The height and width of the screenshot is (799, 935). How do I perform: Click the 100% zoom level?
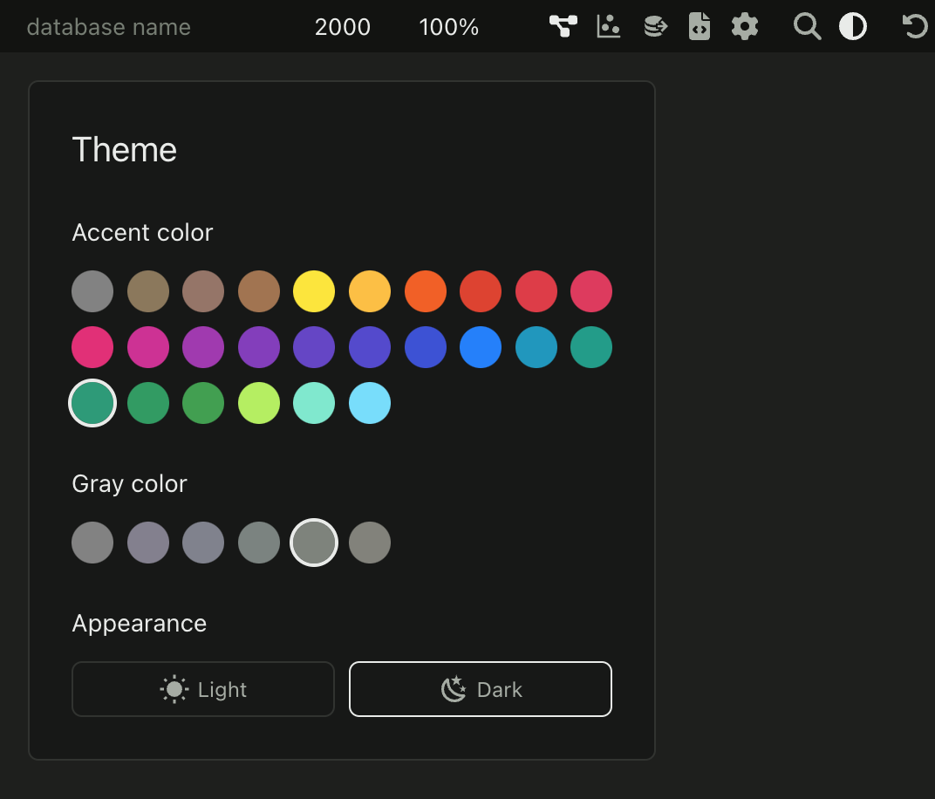448,27
